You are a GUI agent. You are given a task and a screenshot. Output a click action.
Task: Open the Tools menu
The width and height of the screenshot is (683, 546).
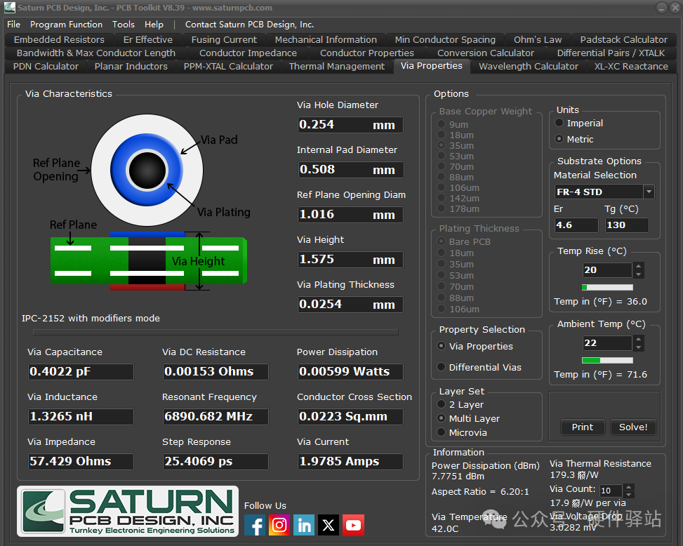click(x=124, y=25)
